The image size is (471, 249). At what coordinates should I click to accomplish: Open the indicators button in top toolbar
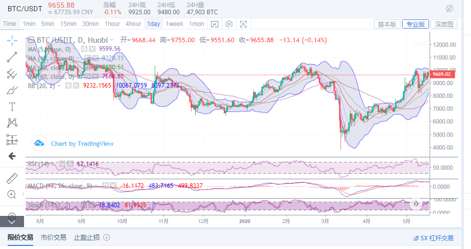click(x=215, y=24)
